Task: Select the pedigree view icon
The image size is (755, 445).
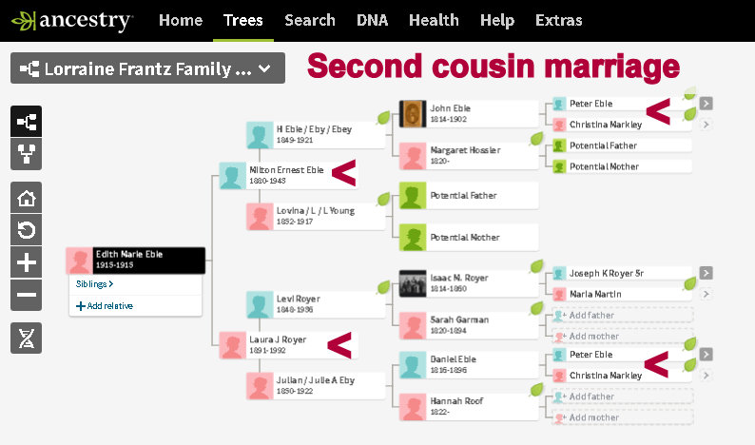Action: point(27,122)
